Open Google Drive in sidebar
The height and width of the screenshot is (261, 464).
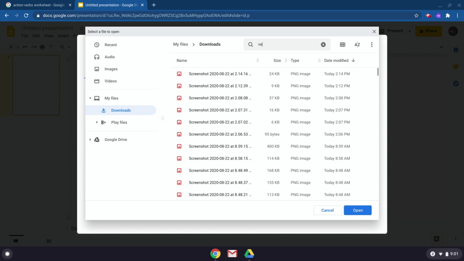tap(116, 140)
